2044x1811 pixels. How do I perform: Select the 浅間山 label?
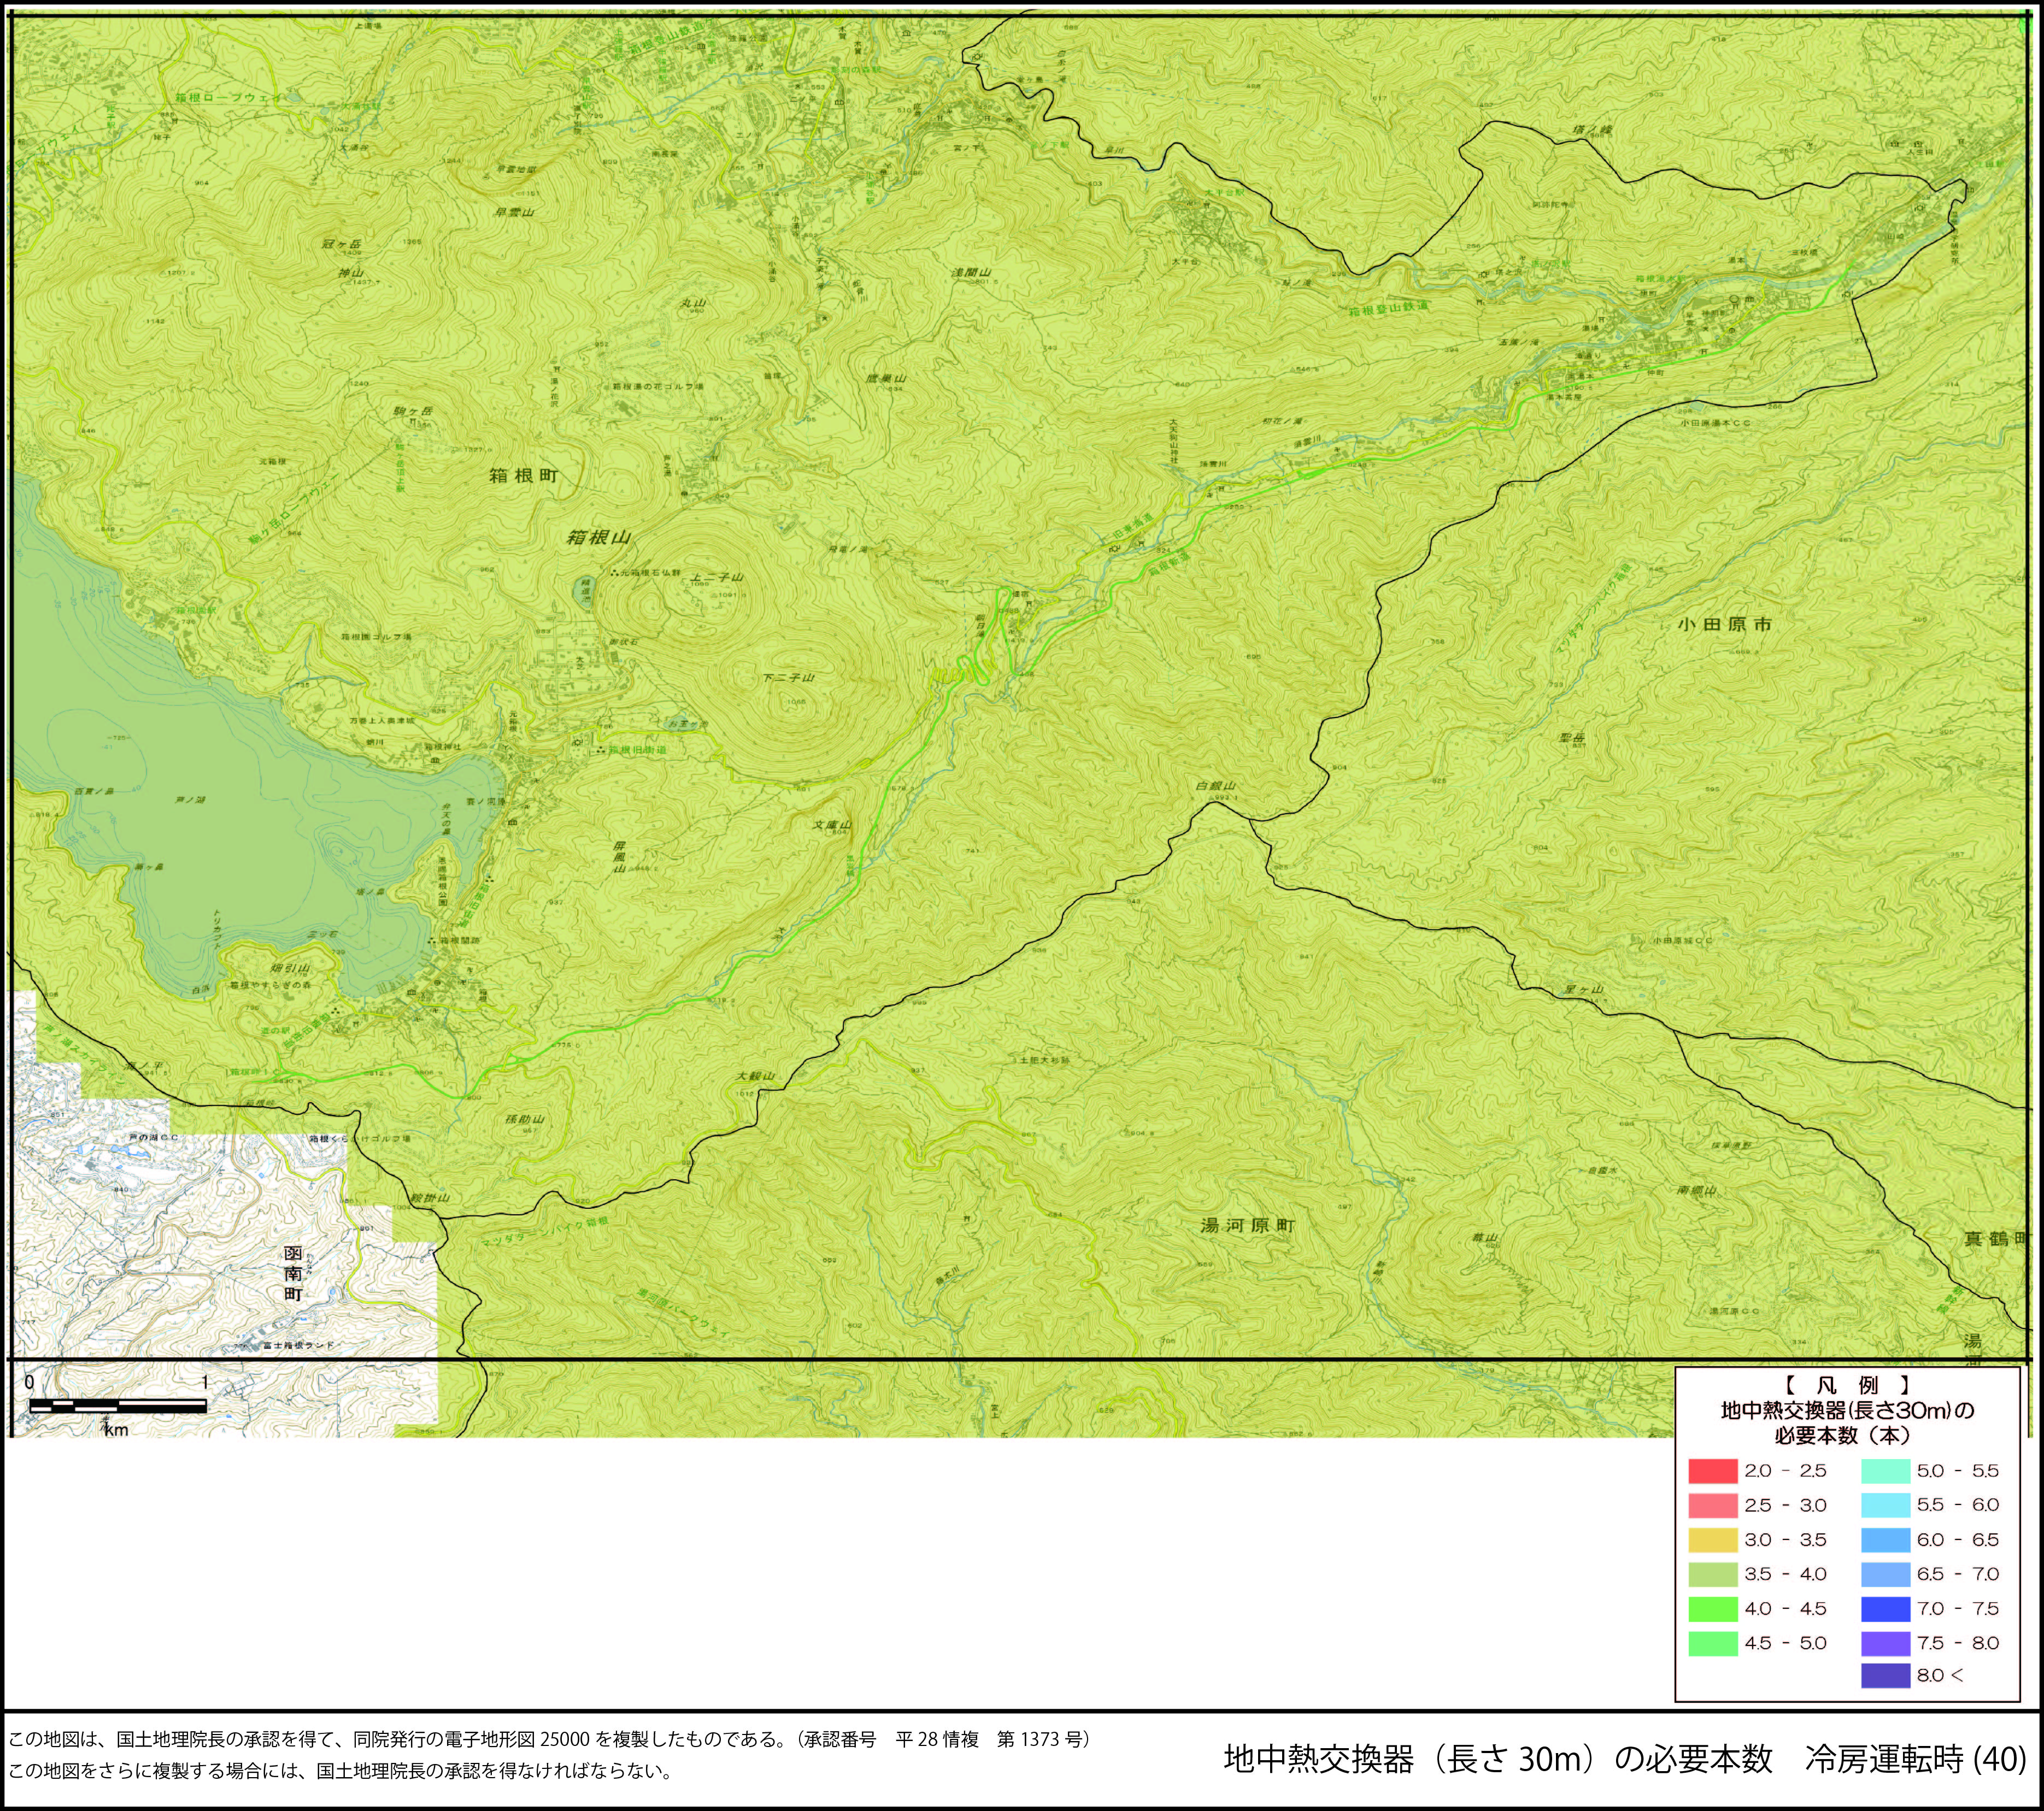[970, 272]
